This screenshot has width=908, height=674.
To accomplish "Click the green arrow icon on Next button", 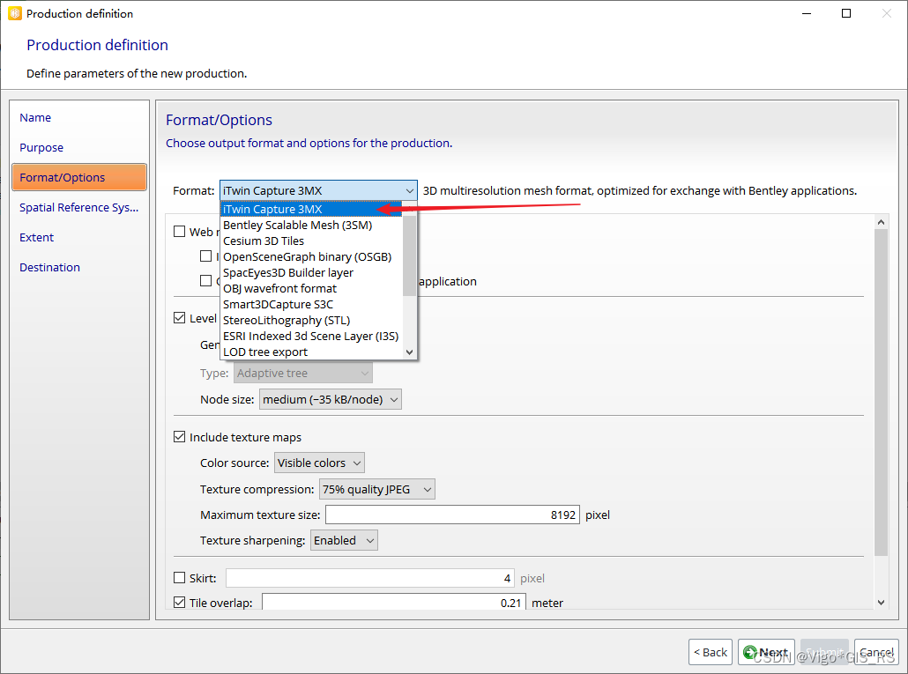I will point(750,652).
